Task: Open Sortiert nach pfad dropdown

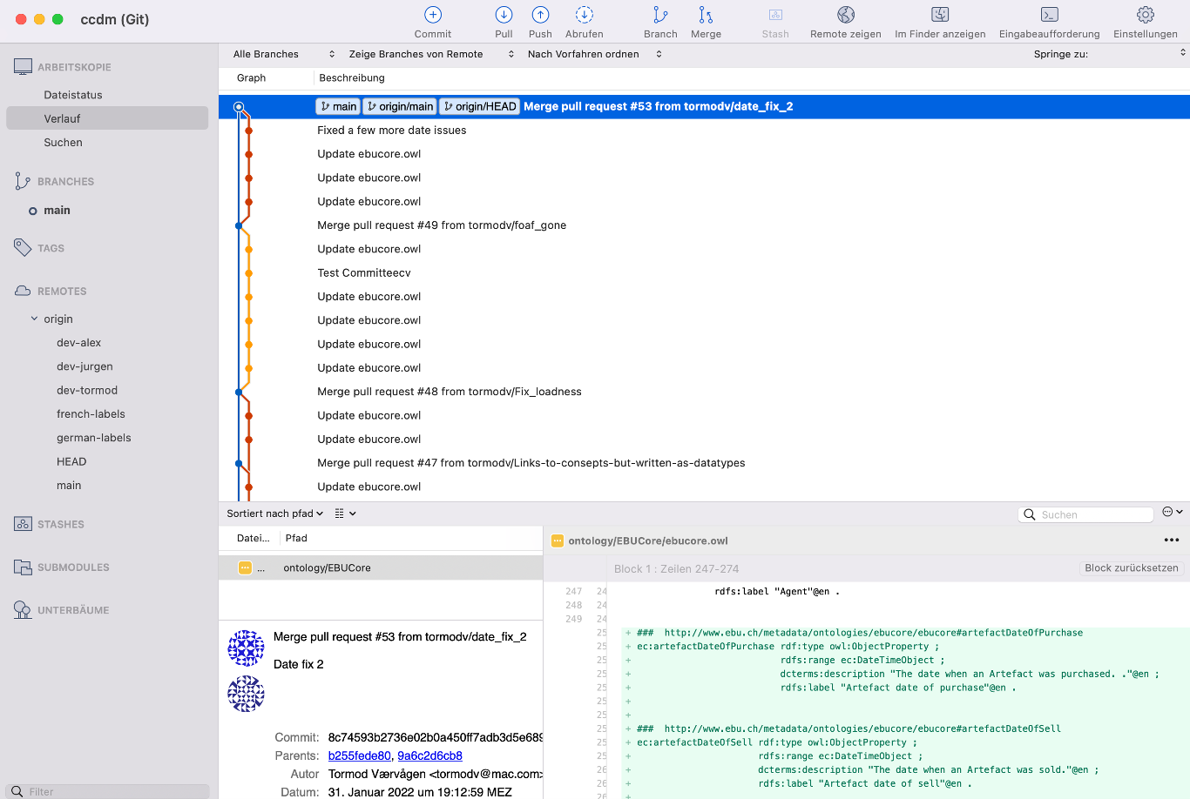Action: pos(275,514)
